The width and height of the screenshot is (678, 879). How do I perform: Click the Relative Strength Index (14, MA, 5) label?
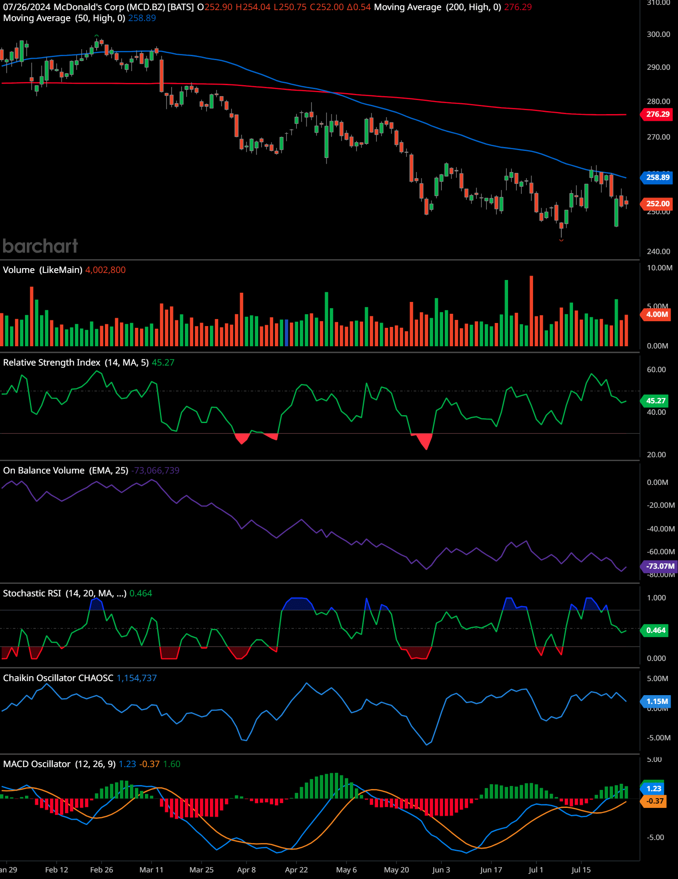[x=76, y=362]
